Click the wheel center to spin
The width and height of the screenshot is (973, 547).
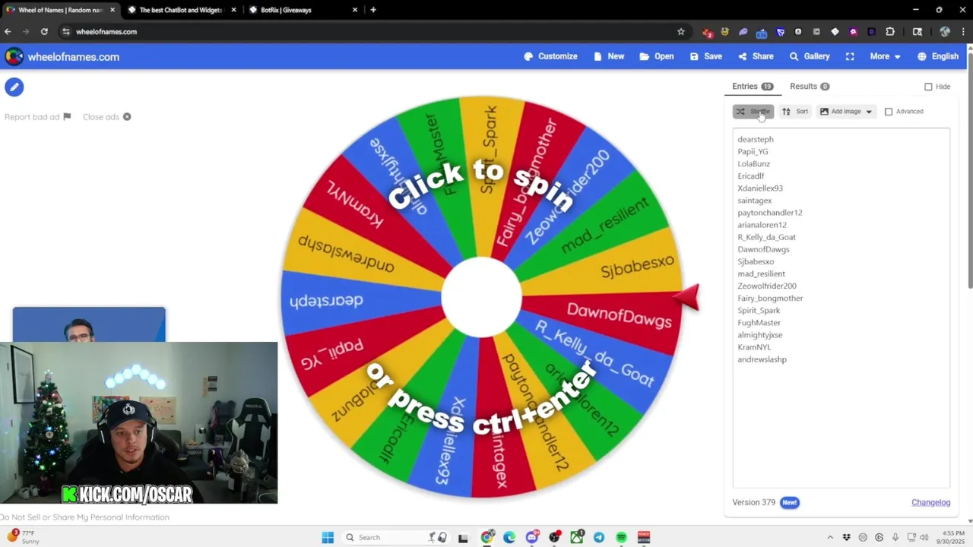pos(481,297)
